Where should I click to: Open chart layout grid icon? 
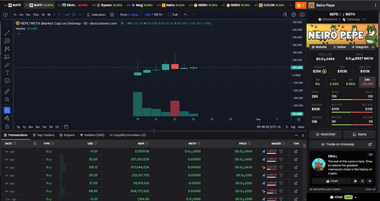[x=112, y=15]
